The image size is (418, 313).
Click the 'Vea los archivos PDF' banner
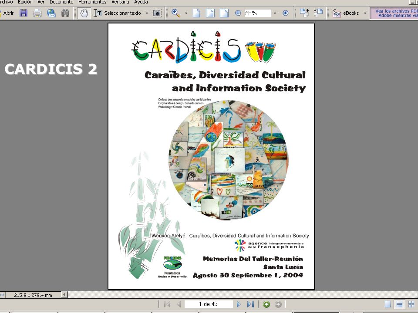[x=394, y=13]
